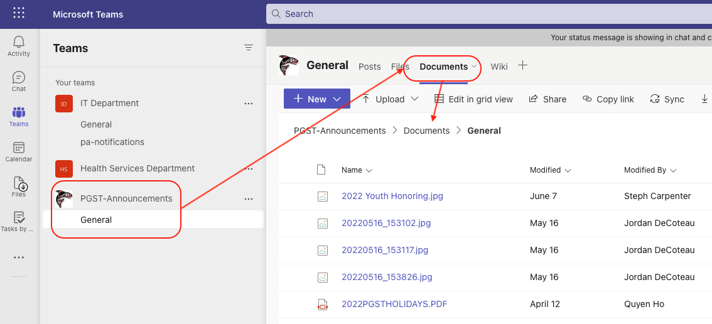The height and width of the screenshot is (324, 712).
Task: Open the pa-notifications channel
Action: (112, 143)
